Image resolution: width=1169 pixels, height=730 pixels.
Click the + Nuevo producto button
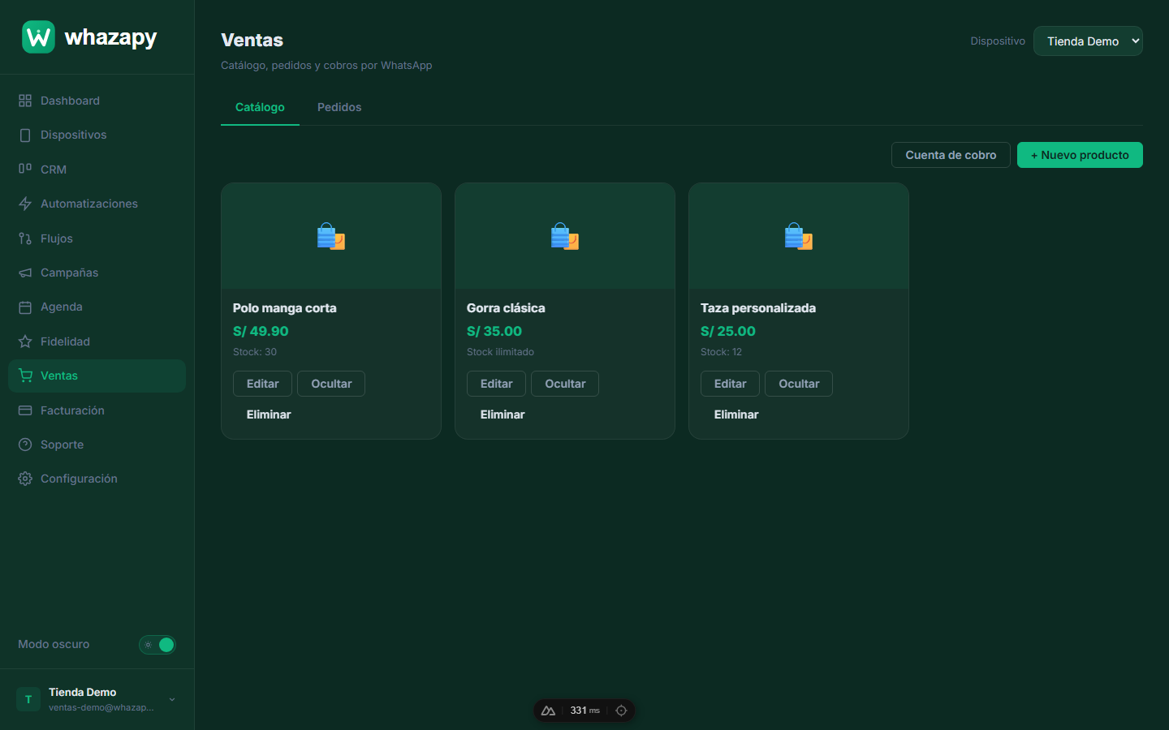click(x=1080, y=155)
